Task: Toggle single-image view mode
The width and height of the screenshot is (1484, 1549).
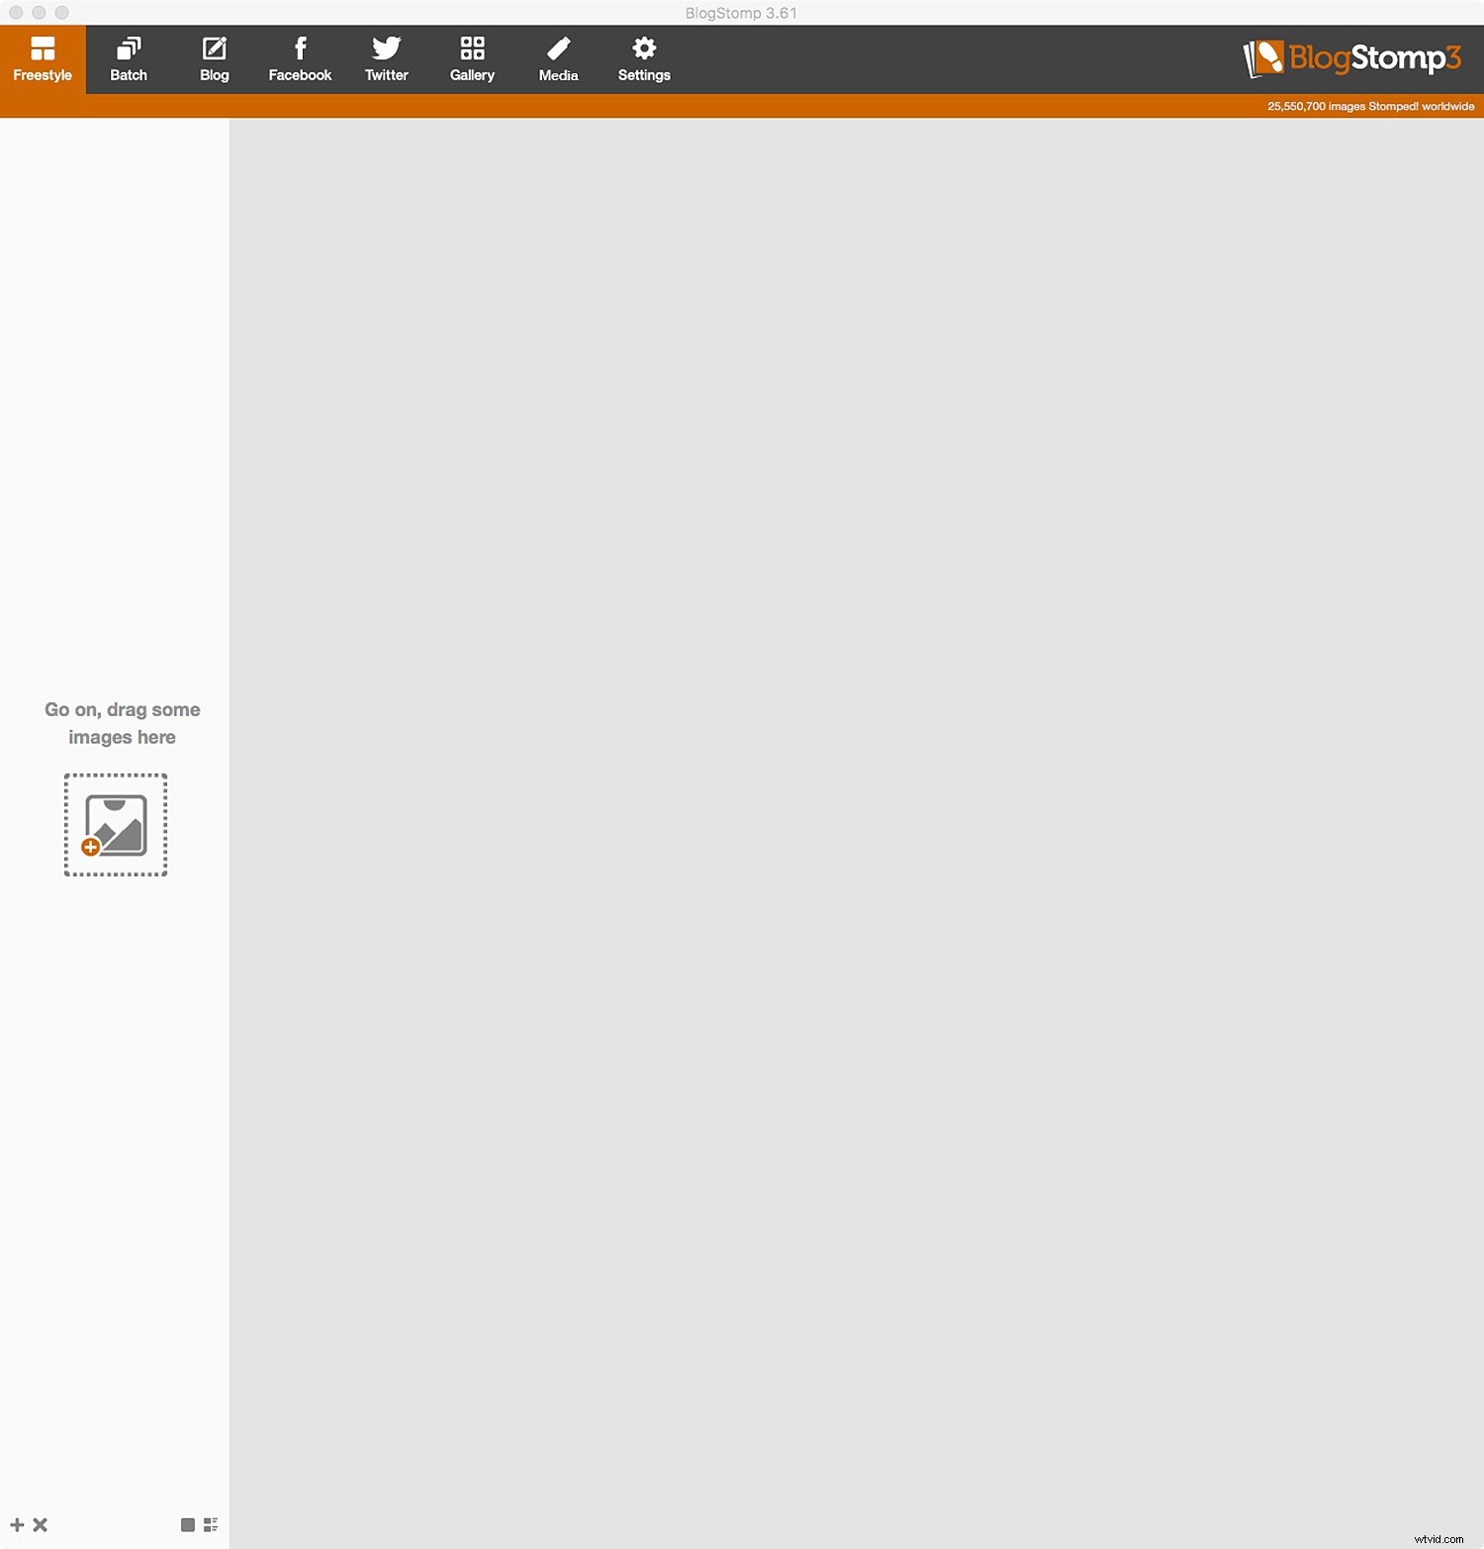Action: tap(187, 1524)
